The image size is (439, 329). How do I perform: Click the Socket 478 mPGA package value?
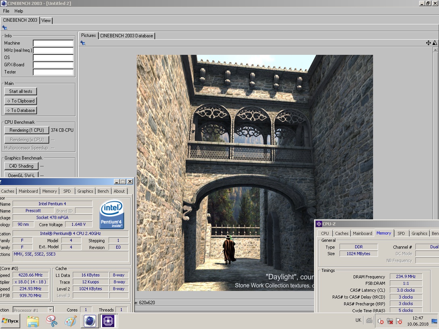[x=52, y=217]
